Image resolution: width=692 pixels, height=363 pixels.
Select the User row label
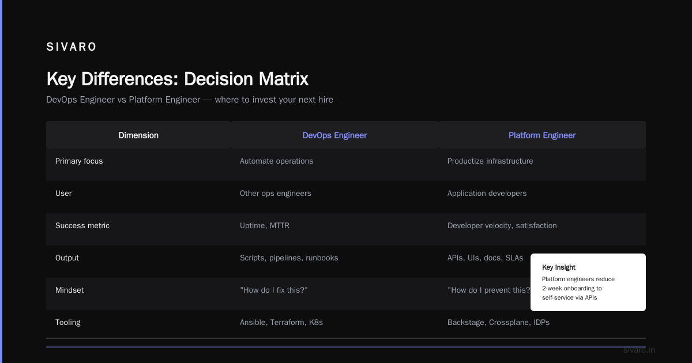[63, 194]
